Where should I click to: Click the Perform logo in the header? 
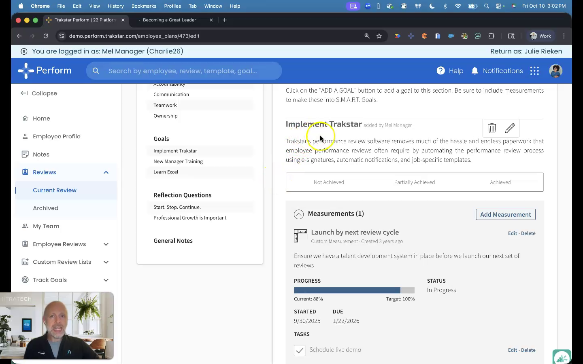(45, 71)
